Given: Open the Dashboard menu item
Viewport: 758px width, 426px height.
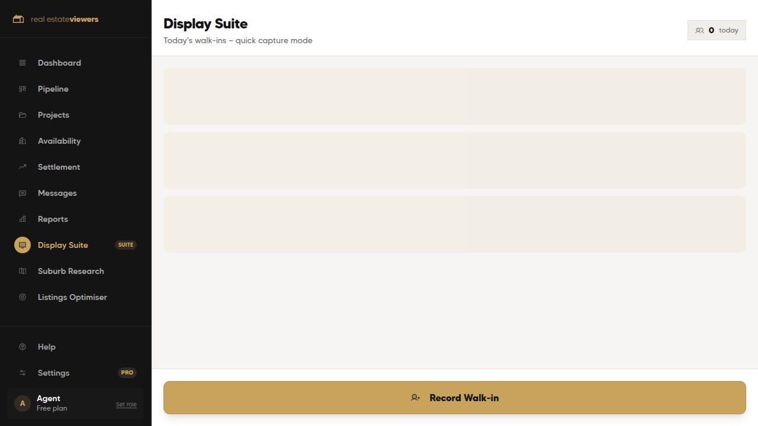Looking at the screenshot, I should [59, 63].
